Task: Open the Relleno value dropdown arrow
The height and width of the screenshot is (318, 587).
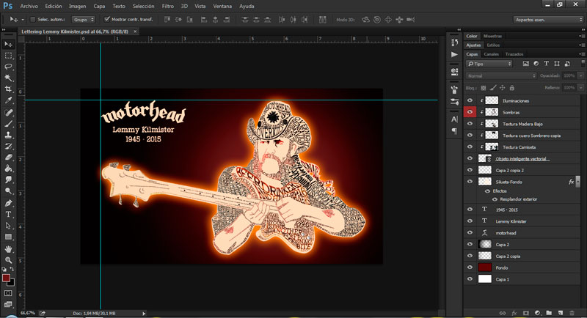Action: [x=580, y=88]
